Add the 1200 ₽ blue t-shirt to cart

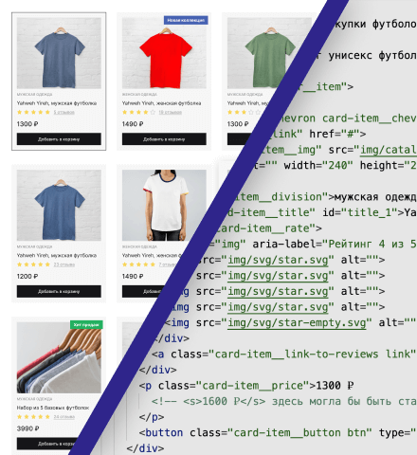click(x=59, y=291)
